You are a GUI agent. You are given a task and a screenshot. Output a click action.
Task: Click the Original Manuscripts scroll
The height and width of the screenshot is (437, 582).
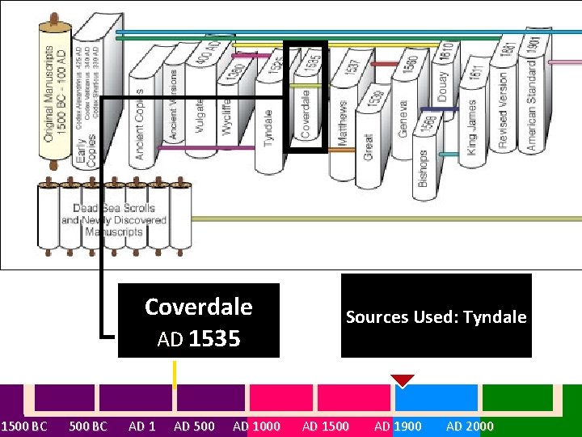(55, 91)
